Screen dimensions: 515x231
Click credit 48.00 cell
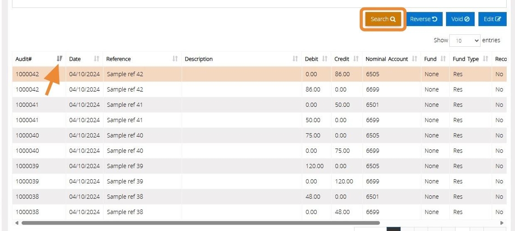click(342, 212)
